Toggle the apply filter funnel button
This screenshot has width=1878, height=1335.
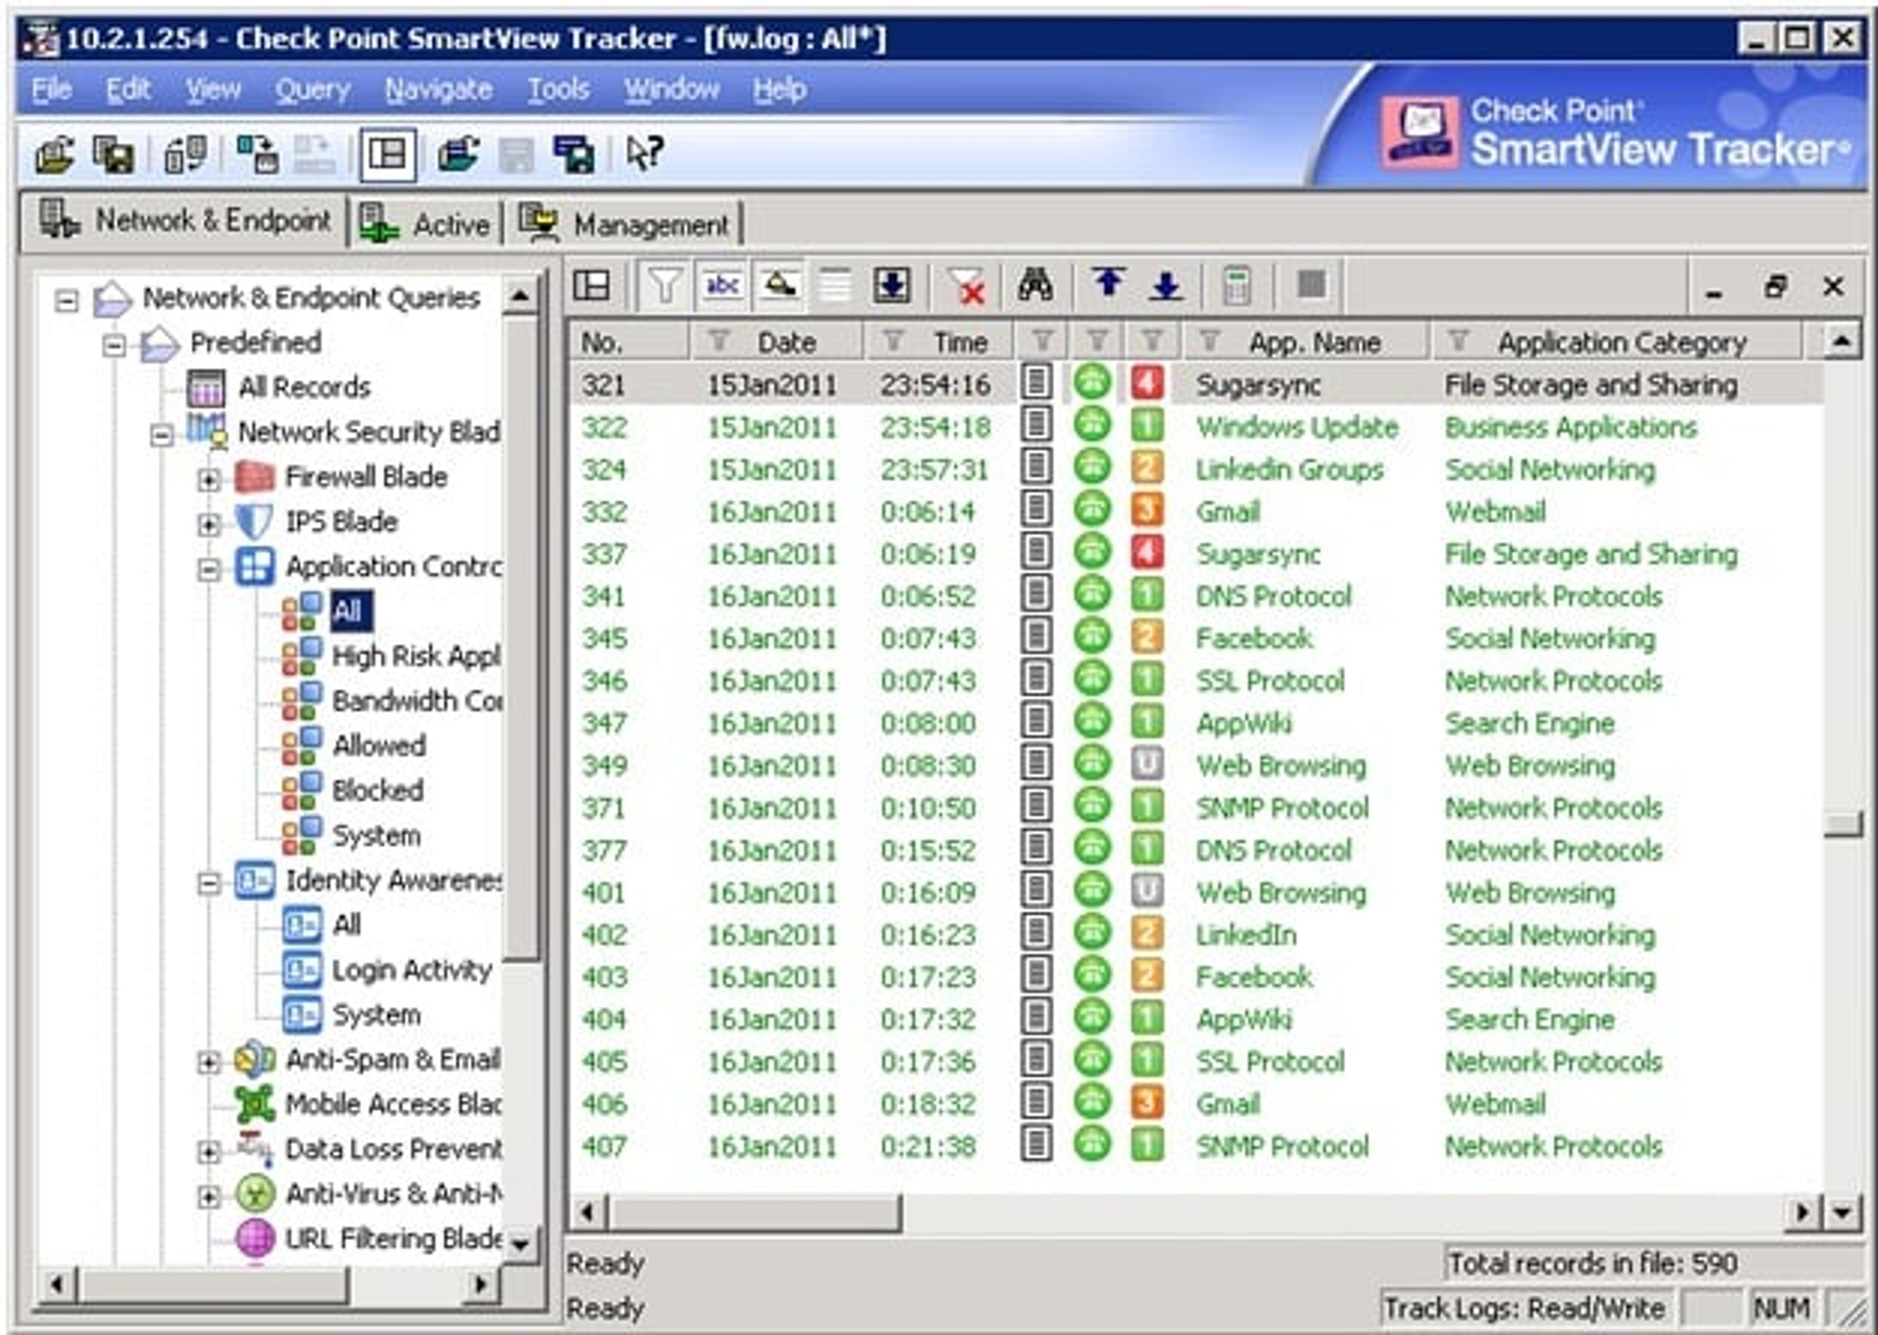point(664,286)
